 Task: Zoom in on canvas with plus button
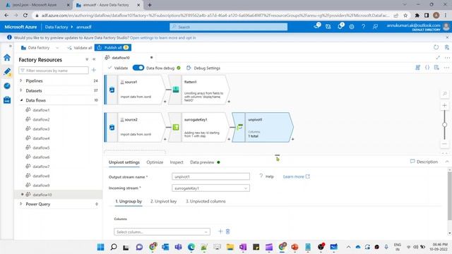click(x=444, y=105)
